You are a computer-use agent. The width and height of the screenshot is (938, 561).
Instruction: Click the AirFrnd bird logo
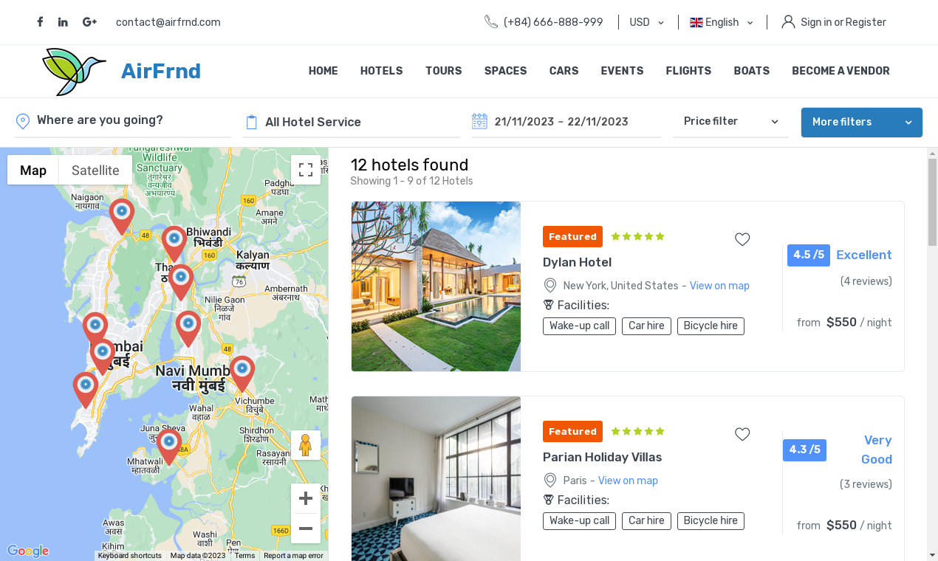(x=73, y=72)
